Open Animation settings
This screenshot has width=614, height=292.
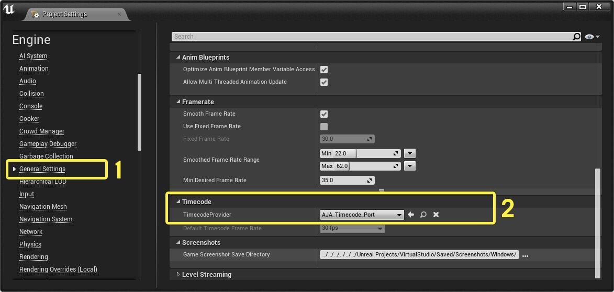click(x=34, y=69)
